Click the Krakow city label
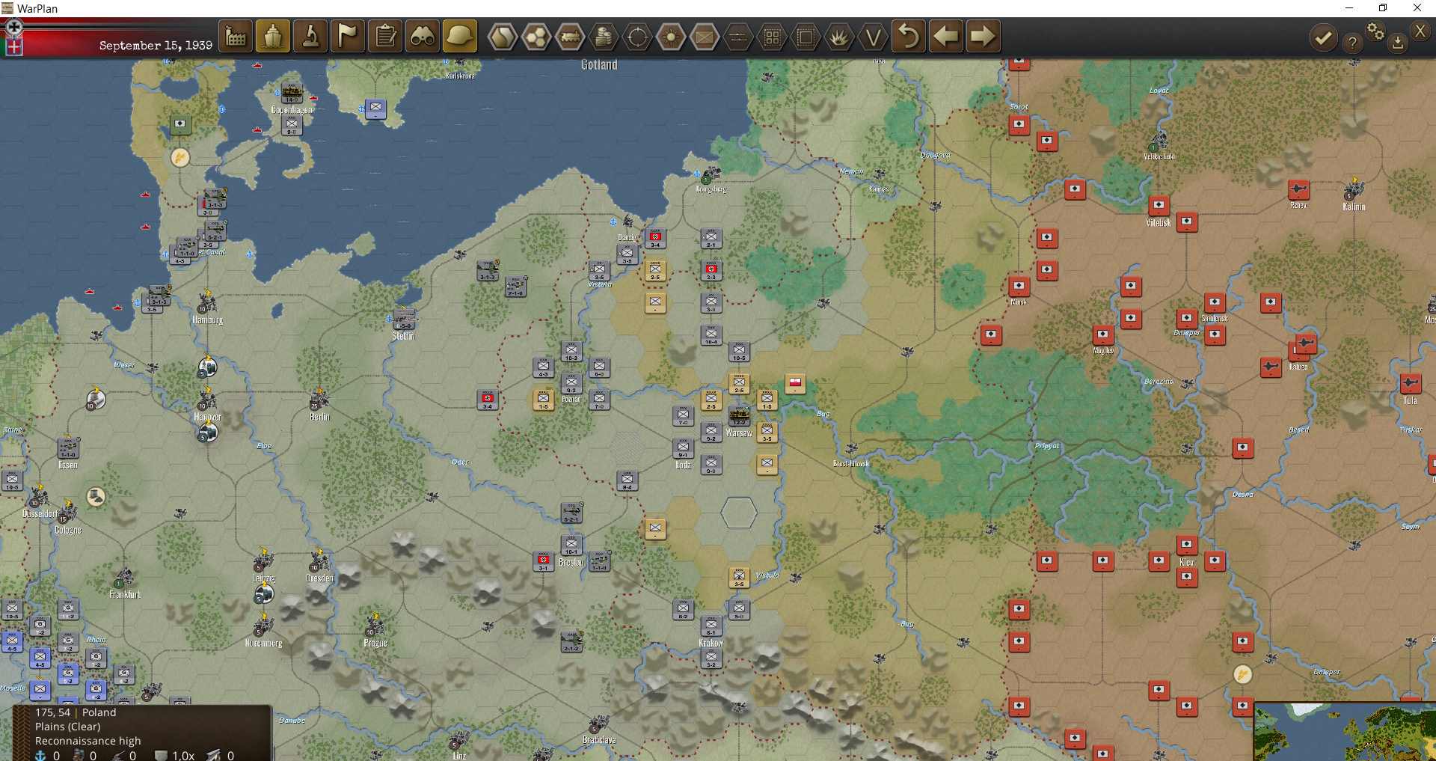Image resolution: width=1436 pixels, height=761 pixels. (x=711, y=644)
